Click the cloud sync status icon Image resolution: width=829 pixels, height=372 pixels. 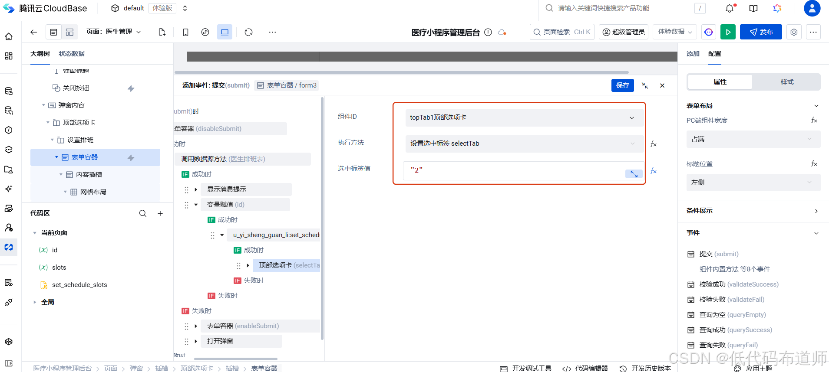pos(502,32)
